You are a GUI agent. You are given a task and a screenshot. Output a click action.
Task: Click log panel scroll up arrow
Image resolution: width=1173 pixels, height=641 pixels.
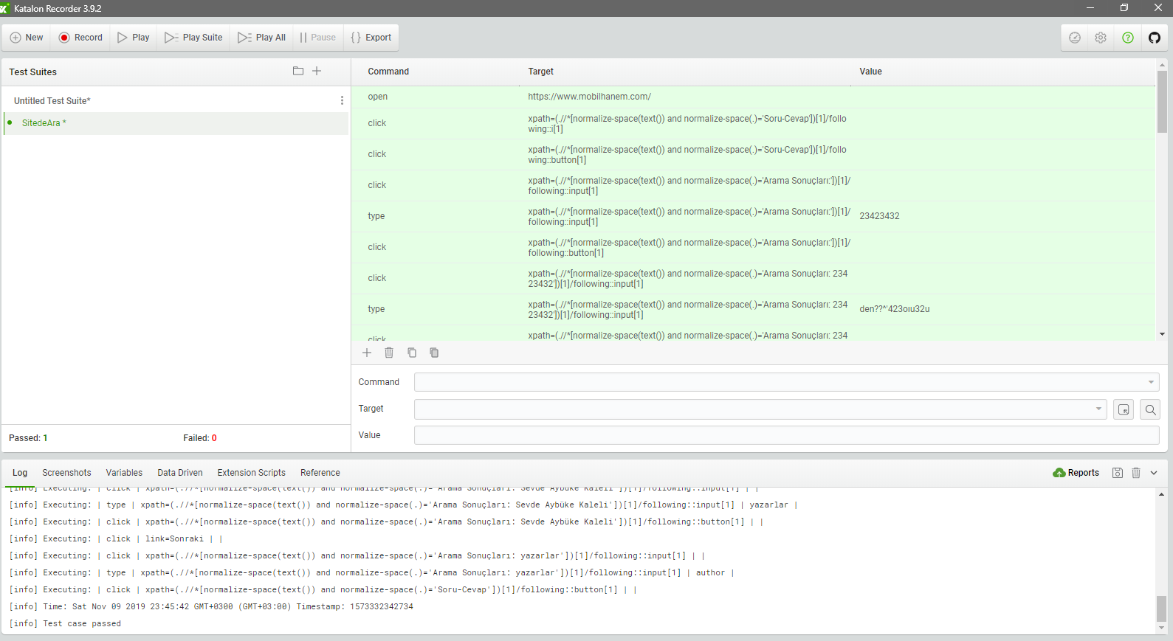(1161, 493)
